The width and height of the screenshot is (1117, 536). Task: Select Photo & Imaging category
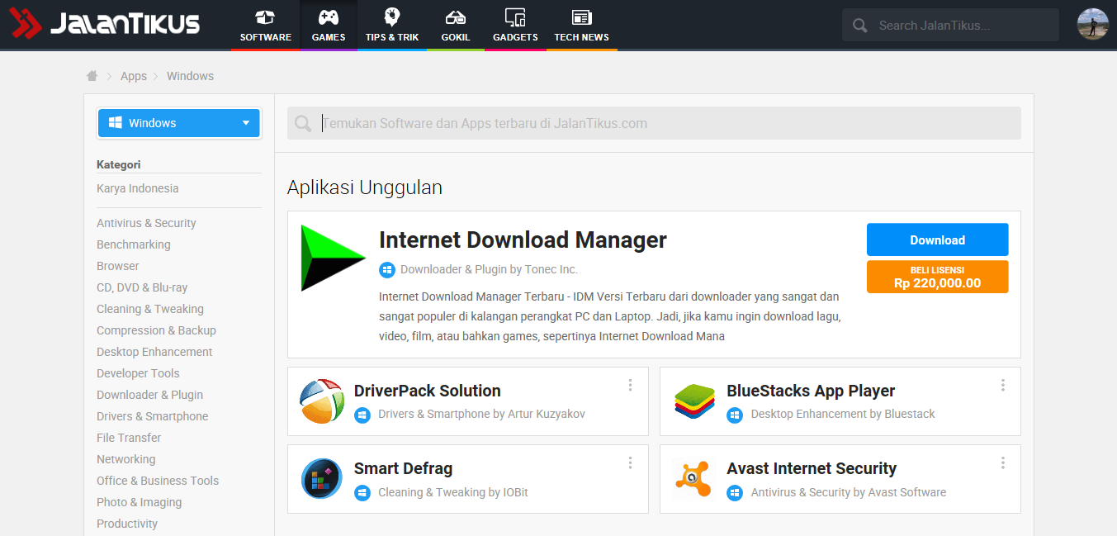pos(139,502)
